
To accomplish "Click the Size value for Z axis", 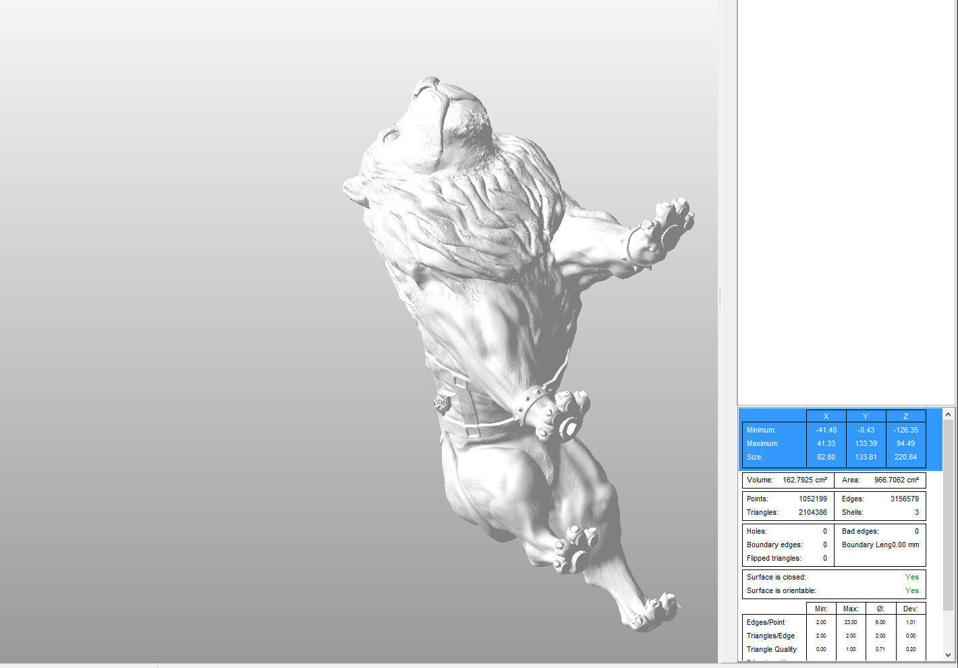I will pos(905,457).
